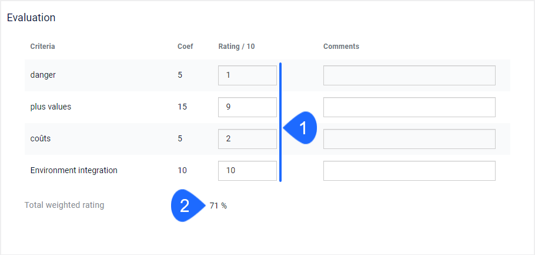Click the comments box for coûts
The height and width of the screenshot is (255, 535).
pos(409,139)
